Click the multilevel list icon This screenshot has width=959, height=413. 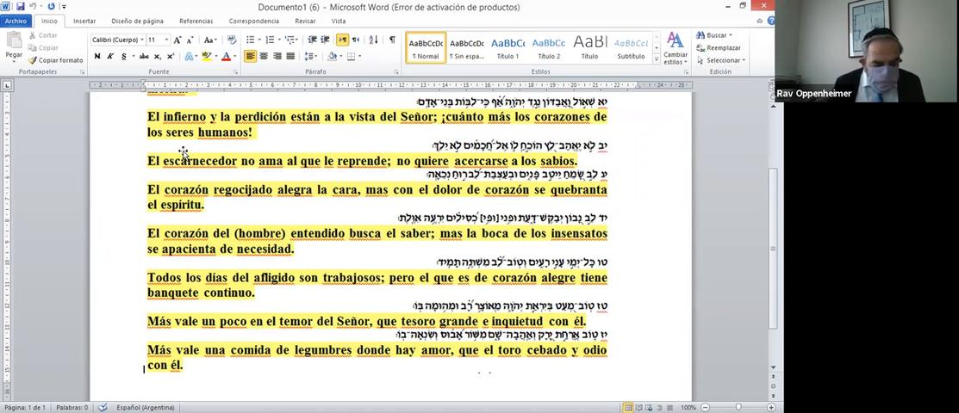(x=290, y=40)
